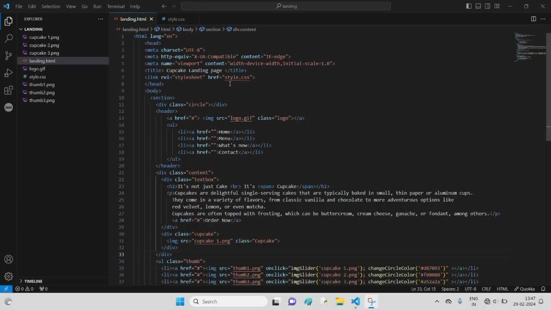Image resolution: width=551 pixels, height=310 pixels.
Task: Open the Manage gear settings
Action: [9, 276]
